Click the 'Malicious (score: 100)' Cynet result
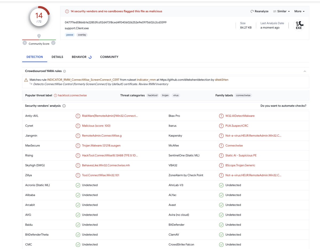This screenshot has width=320, height=249. click(x=96, y=126)
